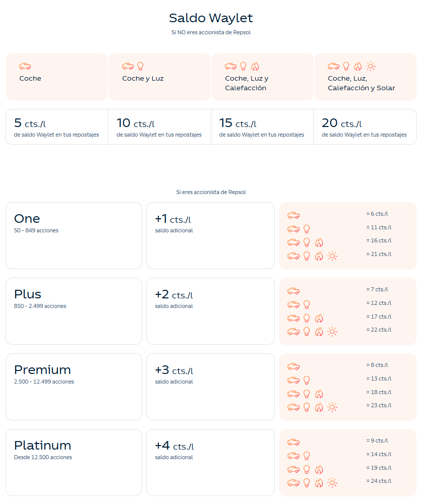The image size is (421, 502).
Task: Click flame icon in Coche, Luz y Calefacción card
Action: coord(255,66)
